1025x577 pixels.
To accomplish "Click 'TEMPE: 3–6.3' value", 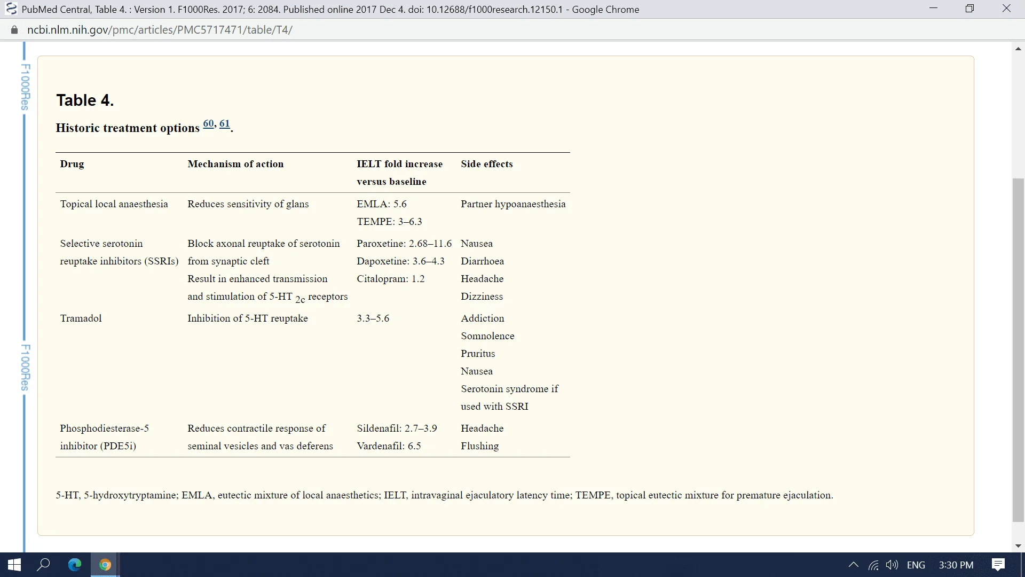I will pos(389,222).
